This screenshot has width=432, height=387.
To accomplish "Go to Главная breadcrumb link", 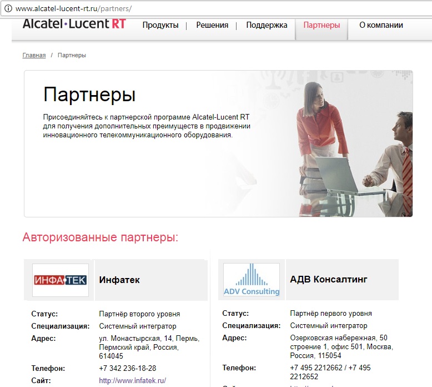I will pos(34,55).
